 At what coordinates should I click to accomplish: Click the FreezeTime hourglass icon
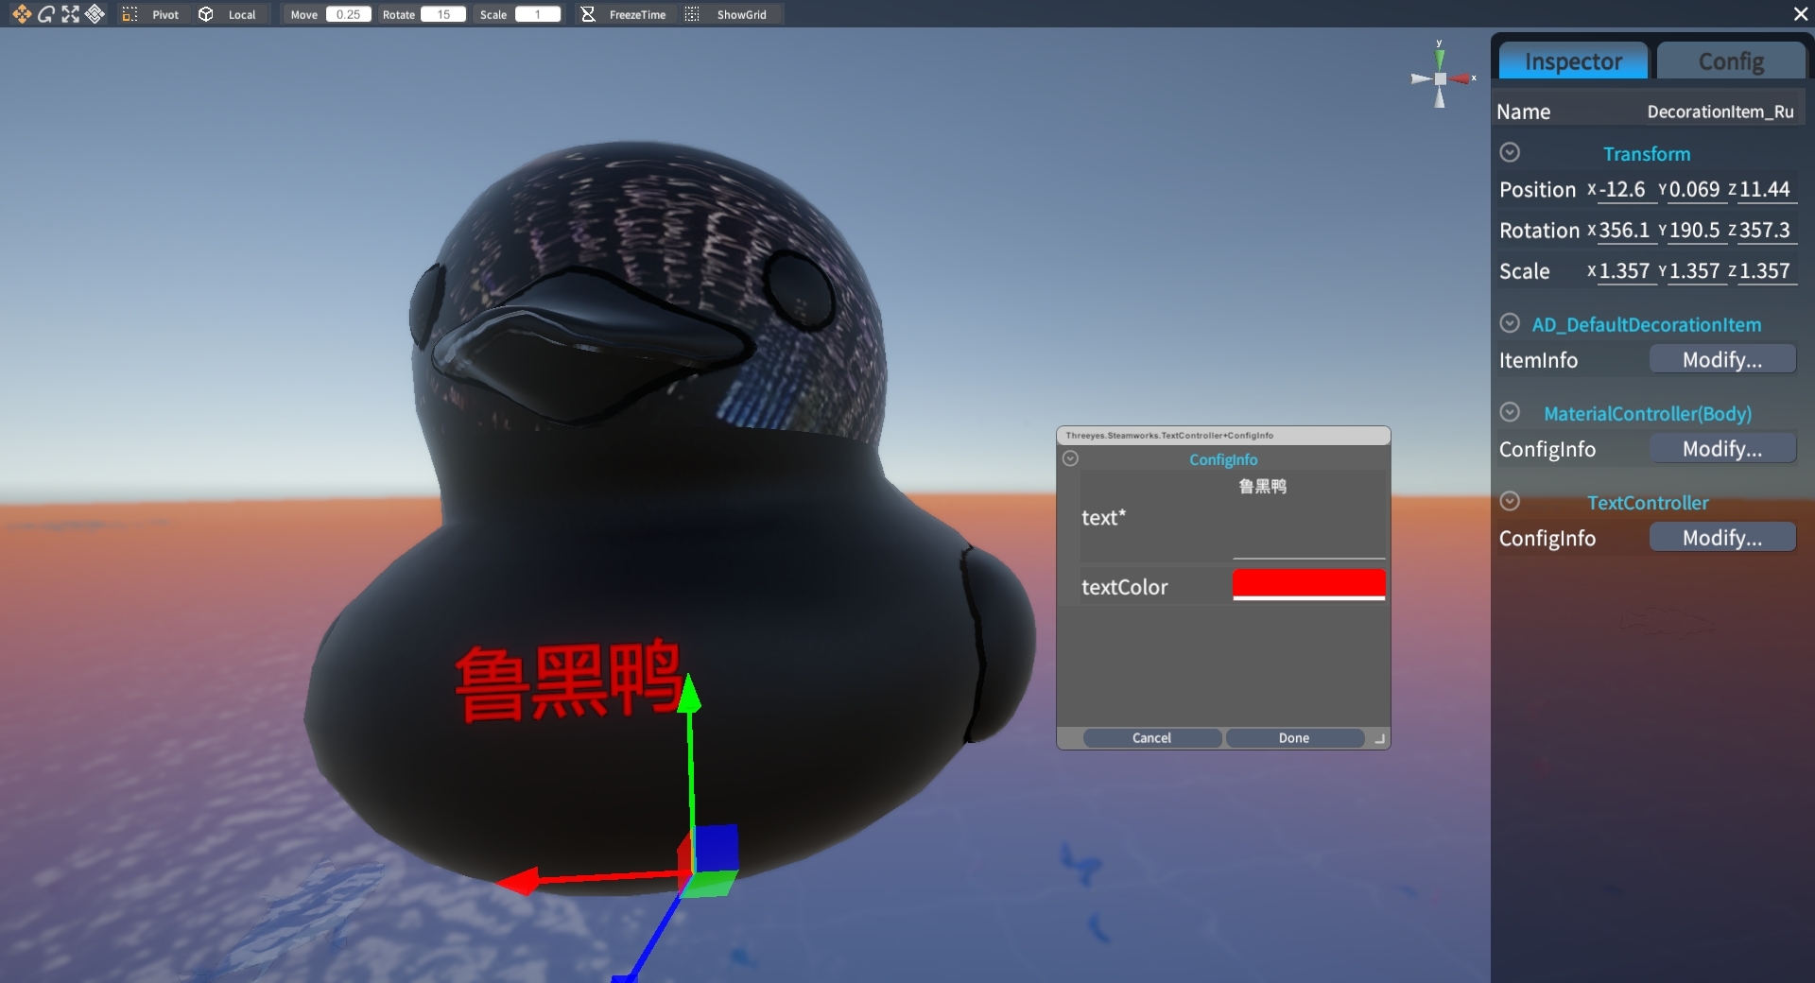pyautogui.click(x=588, y=14)
